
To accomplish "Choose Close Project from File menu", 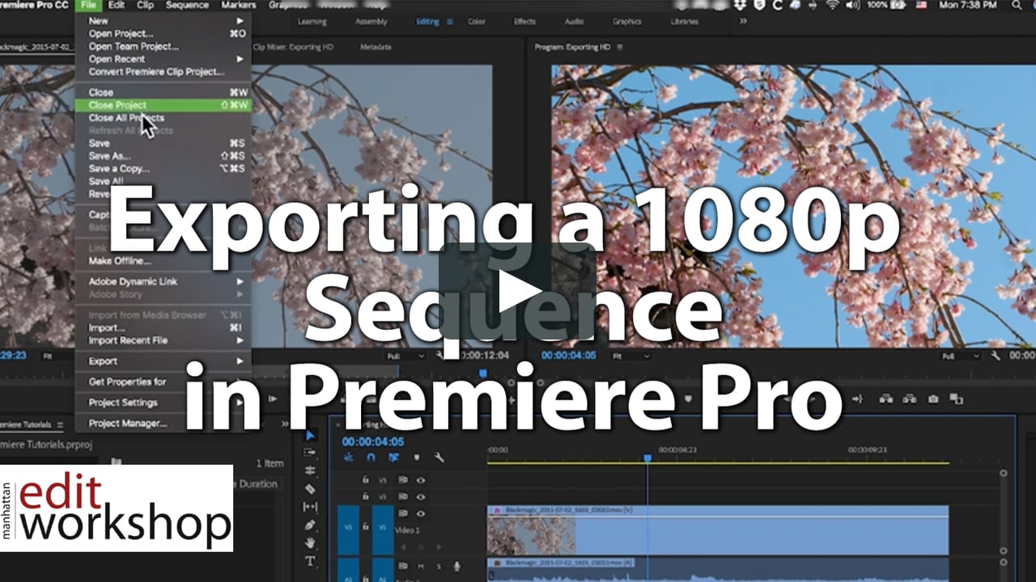I will coord(163,105).
